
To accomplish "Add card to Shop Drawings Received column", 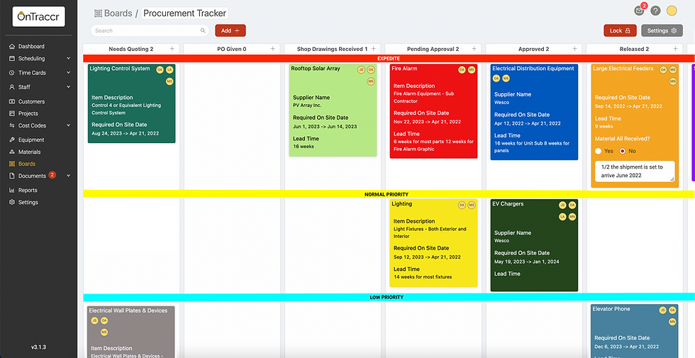I will coord(373,49).
